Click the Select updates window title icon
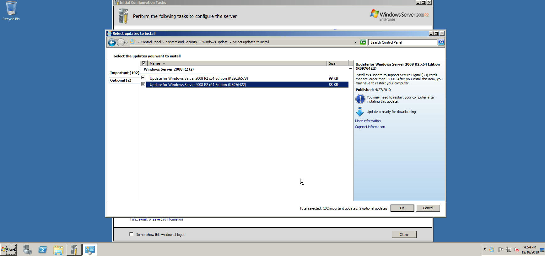 pos(109,33)
